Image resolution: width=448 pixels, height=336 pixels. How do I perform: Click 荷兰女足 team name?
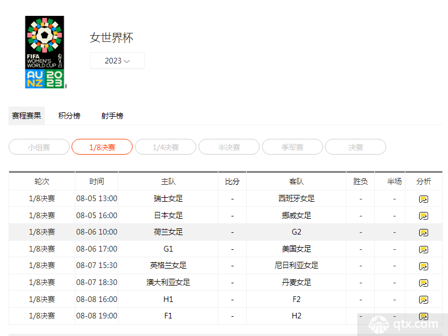pyautogui.click(x=168, y=232)
